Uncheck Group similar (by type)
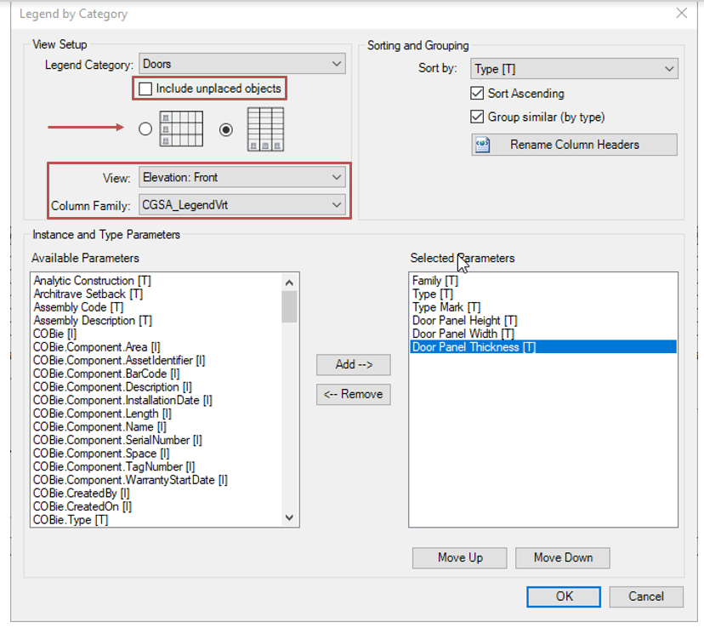704x628 pixels. coord(477,117)
